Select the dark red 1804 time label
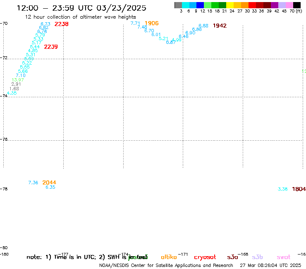Viewport: 306px width, 269px height. 299,189
